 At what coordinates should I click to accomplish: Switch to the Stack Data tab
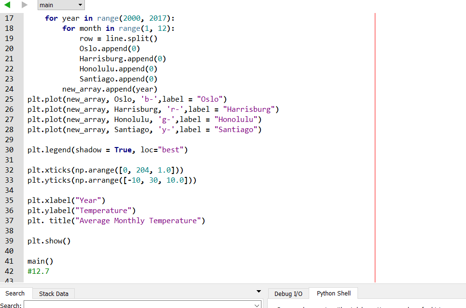[53, 294]
